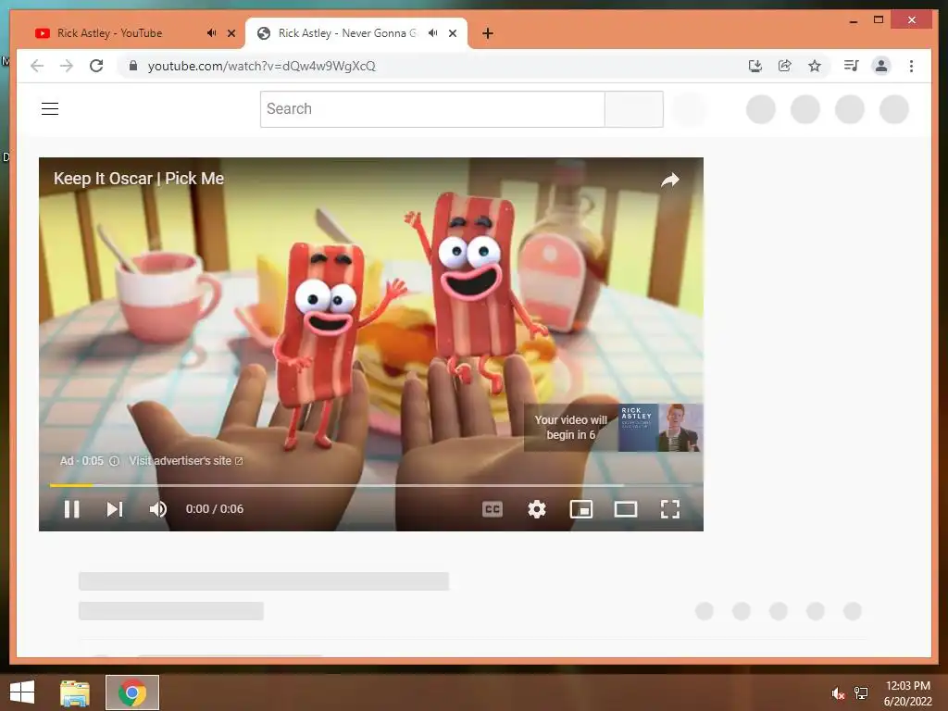The width and height of the screenshot is (948, 711).
Task: Bookmark this page with star
Action: click(x=815, y=66)
